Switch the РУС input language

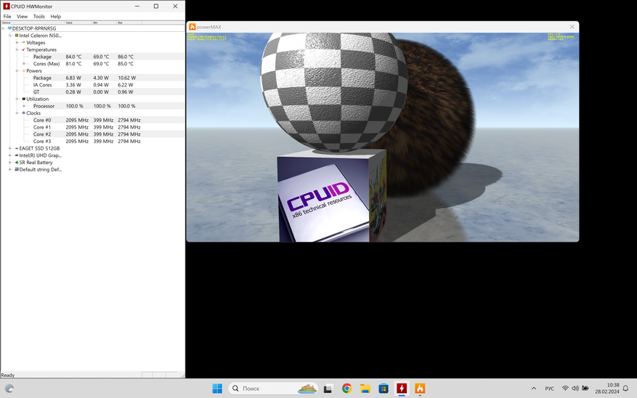point(549,389)
